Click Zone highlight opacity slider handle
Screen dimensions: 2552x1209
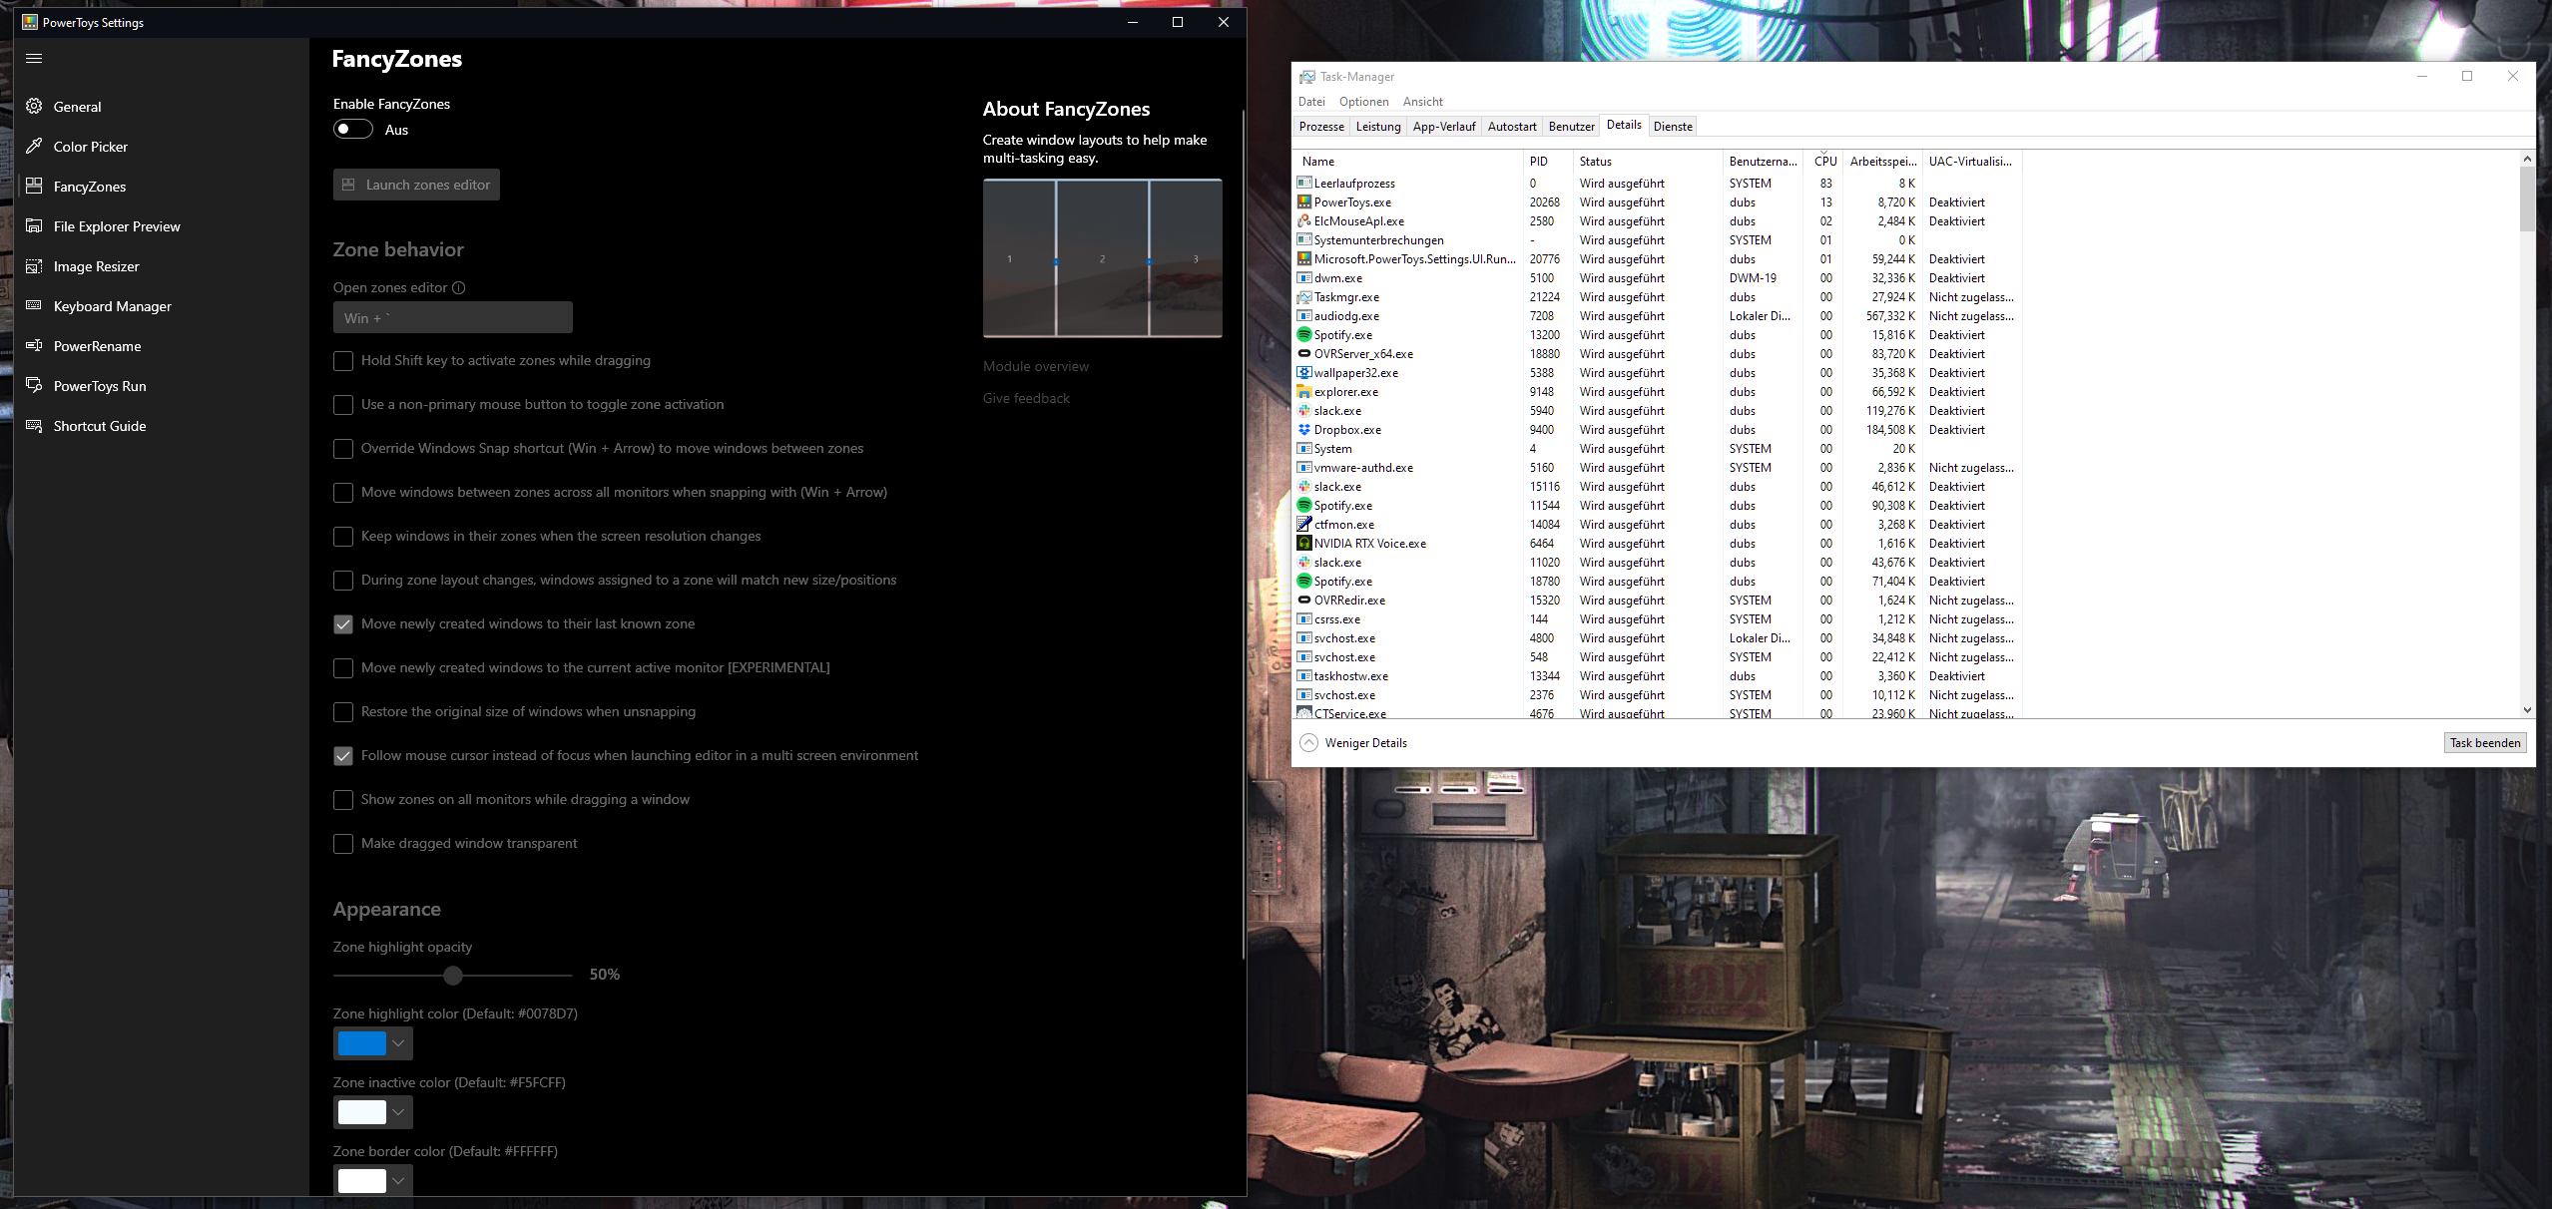(453, 976)
